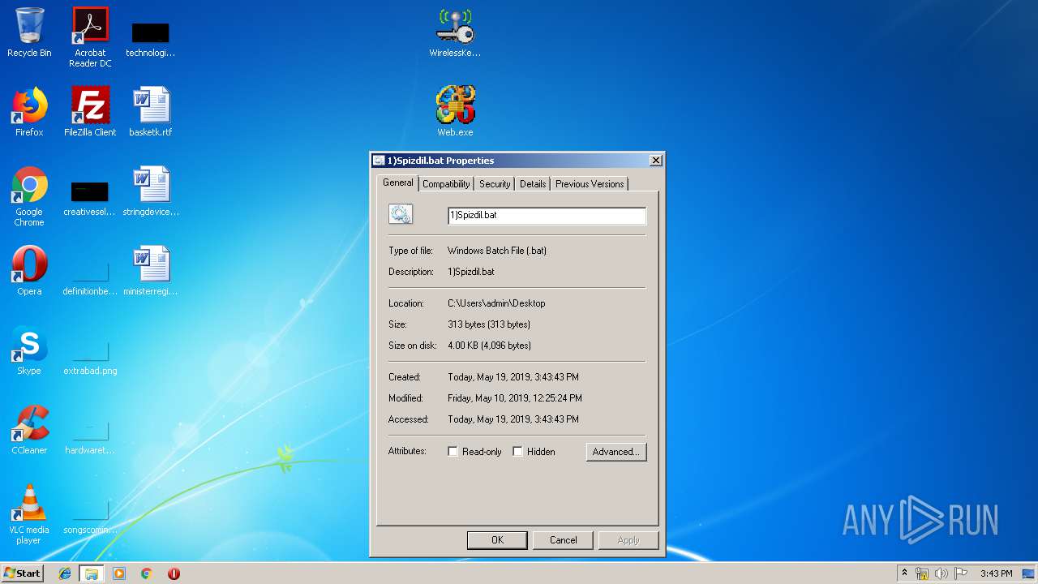Show hidden system tray icons arrow
This screenshot has height=584, width=1038.
[x=904, y=573]
